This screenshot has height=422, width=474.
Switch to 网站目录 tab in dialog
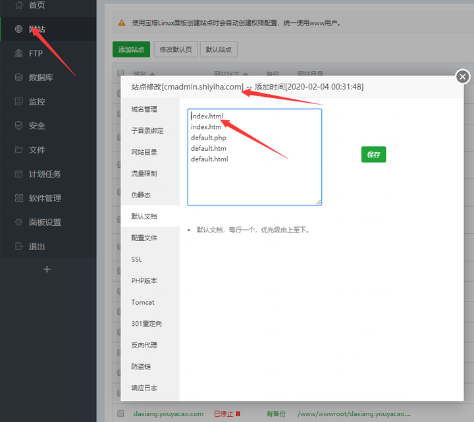[x=150, y=152]
